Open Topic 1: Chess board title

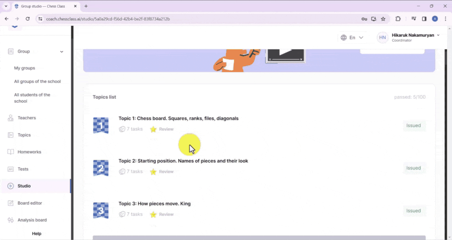(x=178, y=118)
